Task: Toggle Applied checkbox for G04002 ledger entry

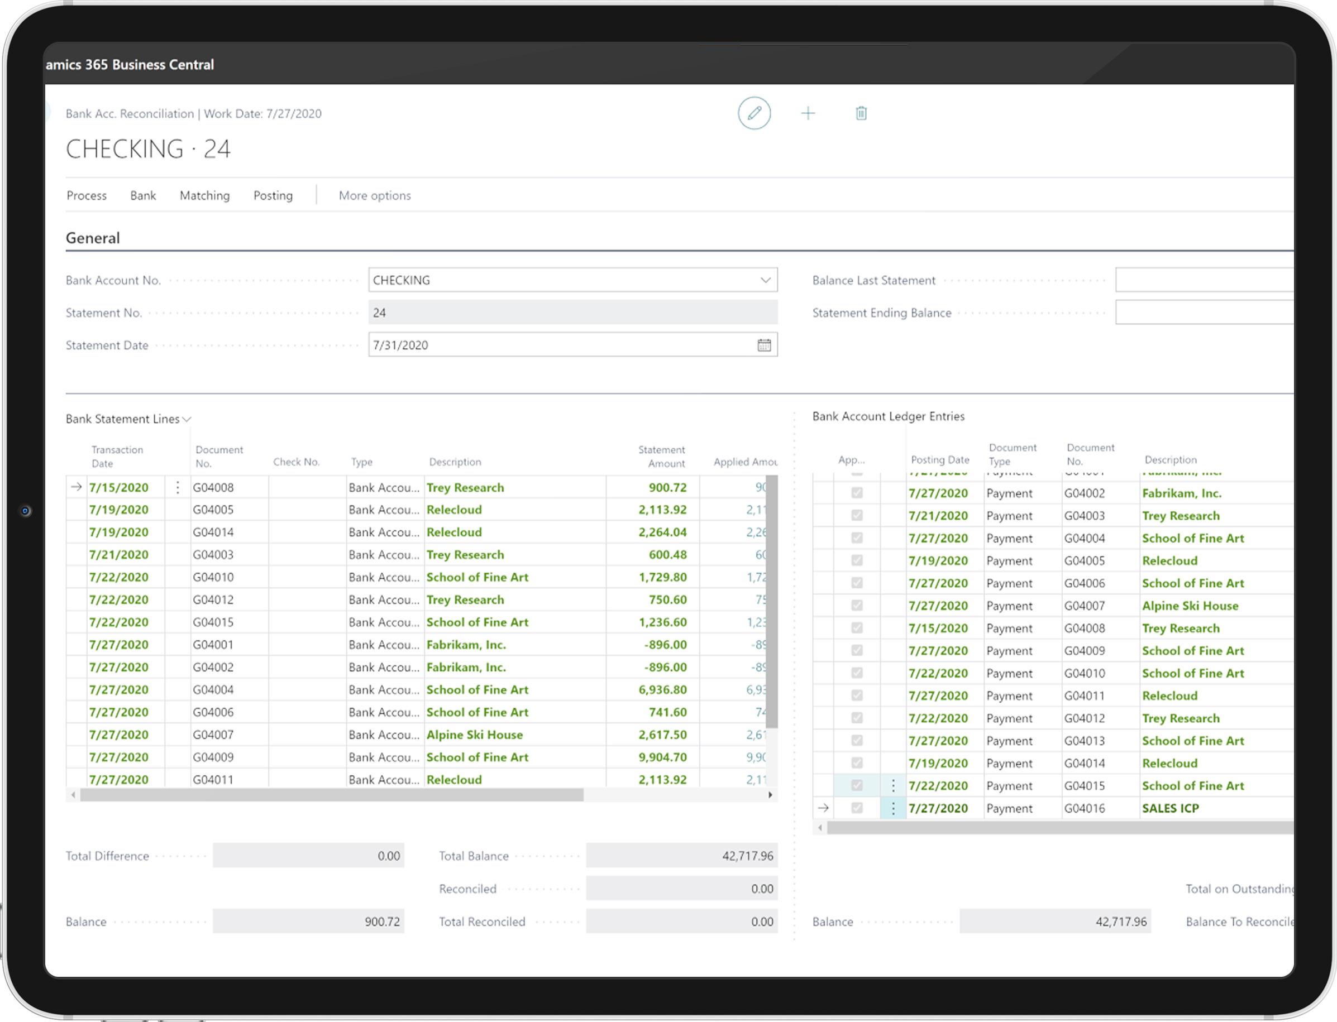Action: (x=856, y=493)
